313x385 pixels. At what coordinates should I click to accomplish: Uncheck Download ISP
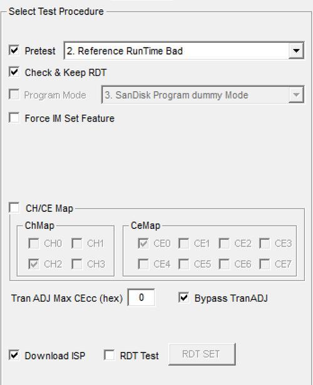[x=14, y=355]
